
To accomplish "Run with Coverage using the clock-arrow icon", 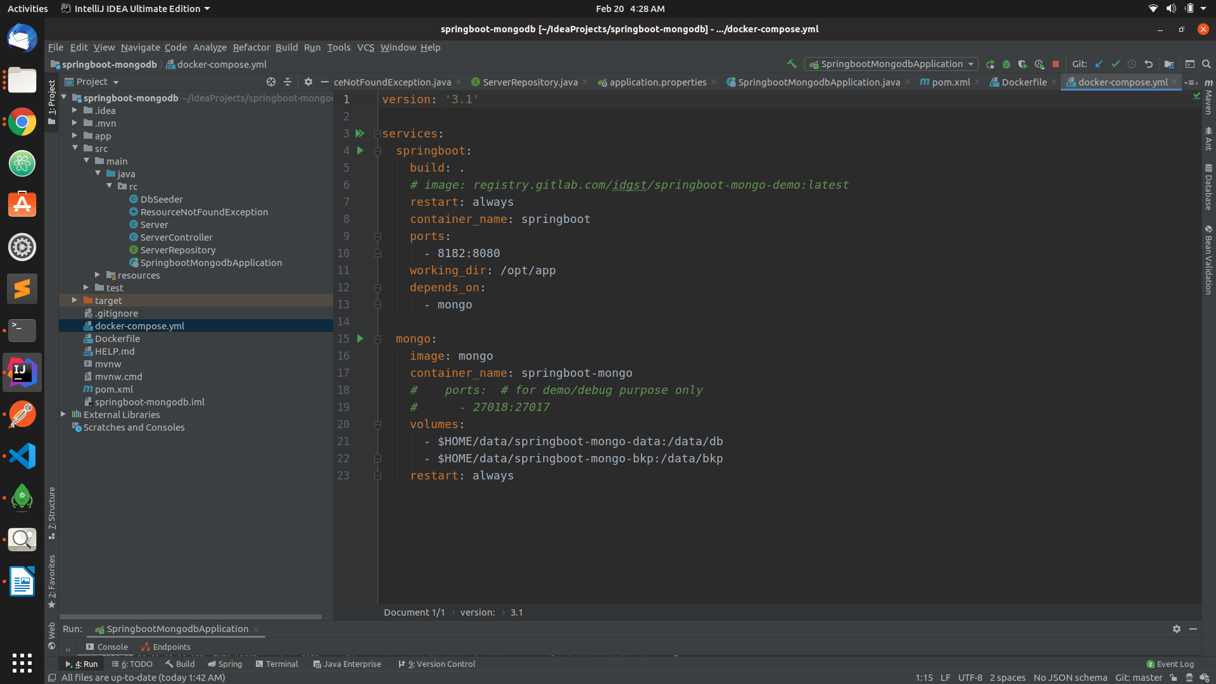I will click(1039, 64).
